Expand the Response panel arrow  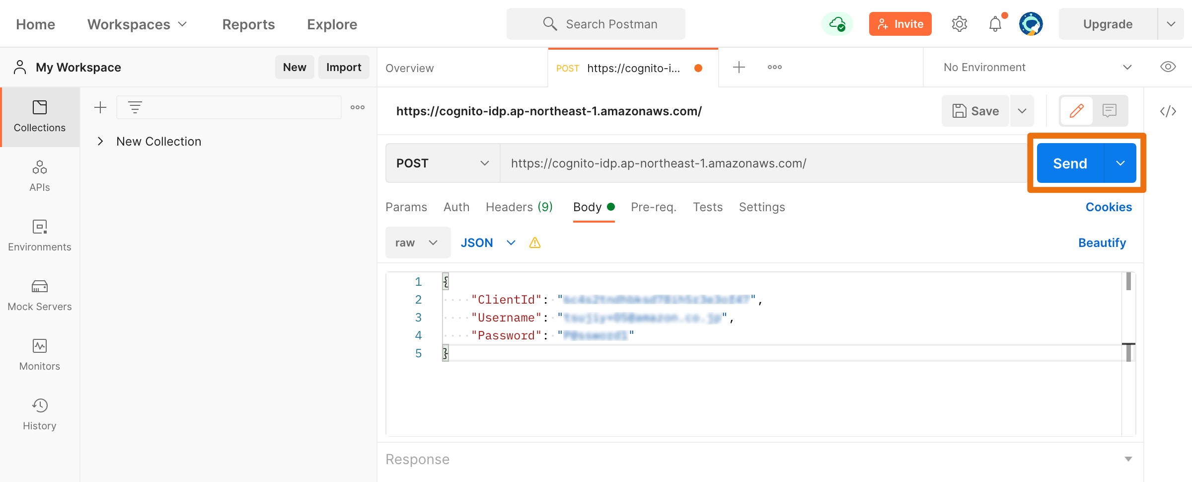click(x=1128, y=459)
